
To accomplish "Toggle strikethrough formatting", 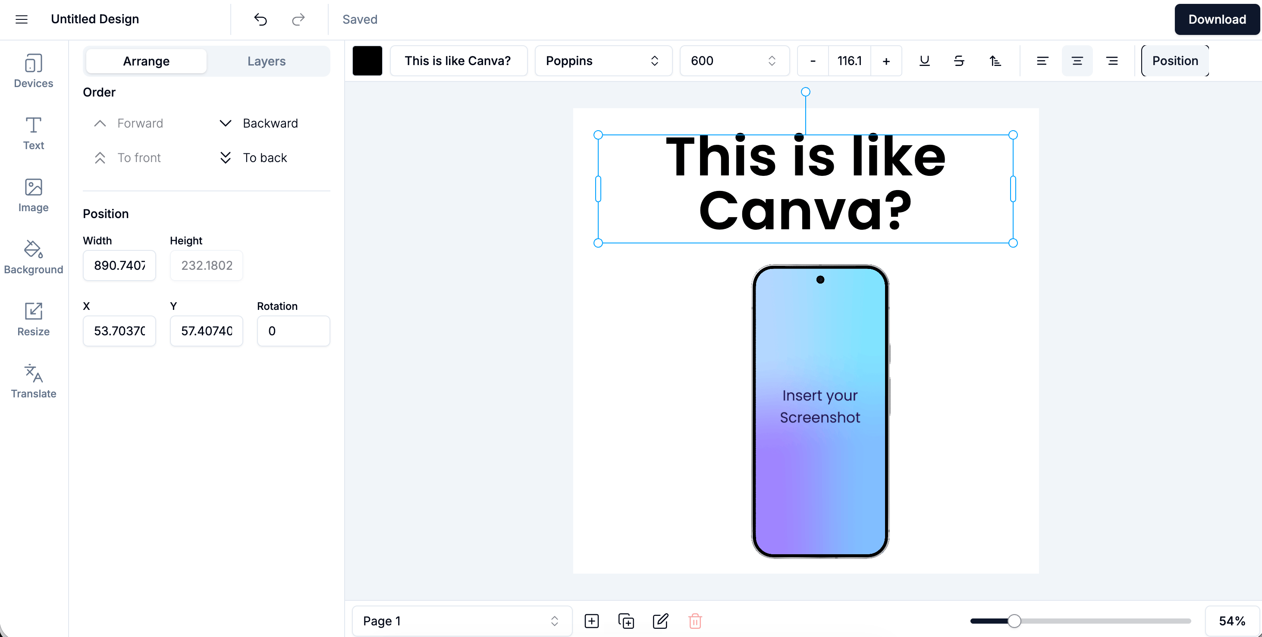I will click(959, 61).
